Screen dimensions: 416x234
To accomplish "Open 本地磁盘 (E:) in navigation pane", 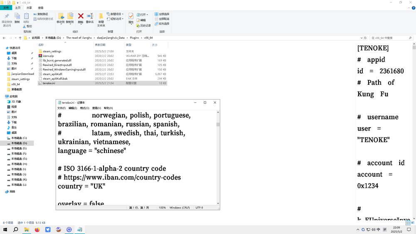I will pos(19,148).
